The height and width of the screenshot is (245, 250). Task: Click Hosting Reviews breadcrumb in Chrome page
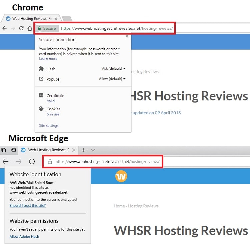tap(145, 72)
